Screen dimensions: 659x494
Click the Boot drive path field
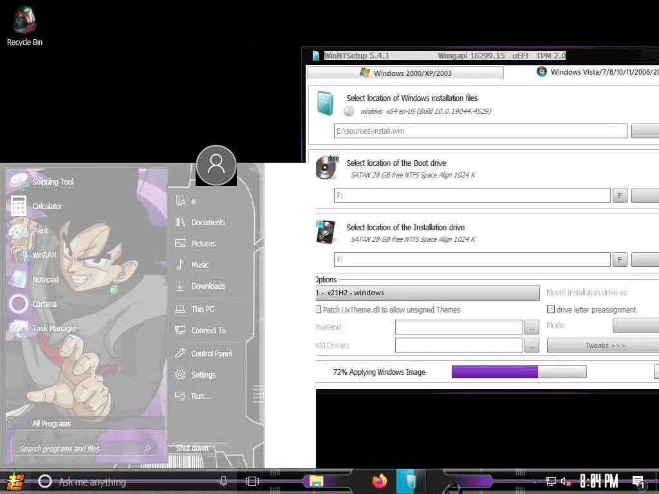[472, 196]
